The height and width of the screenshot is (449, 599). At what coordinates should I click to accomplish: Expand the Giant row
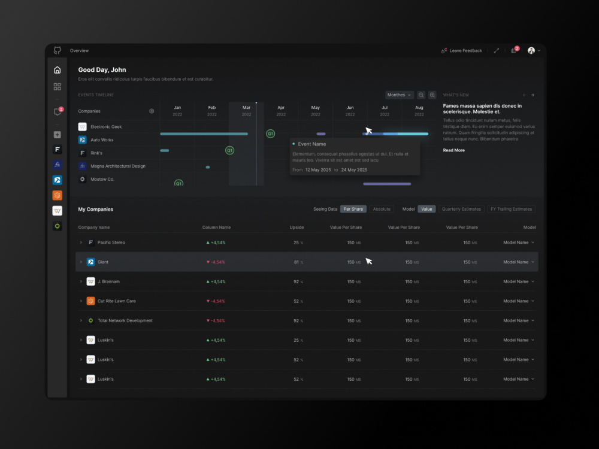click(x=81, y=262)
